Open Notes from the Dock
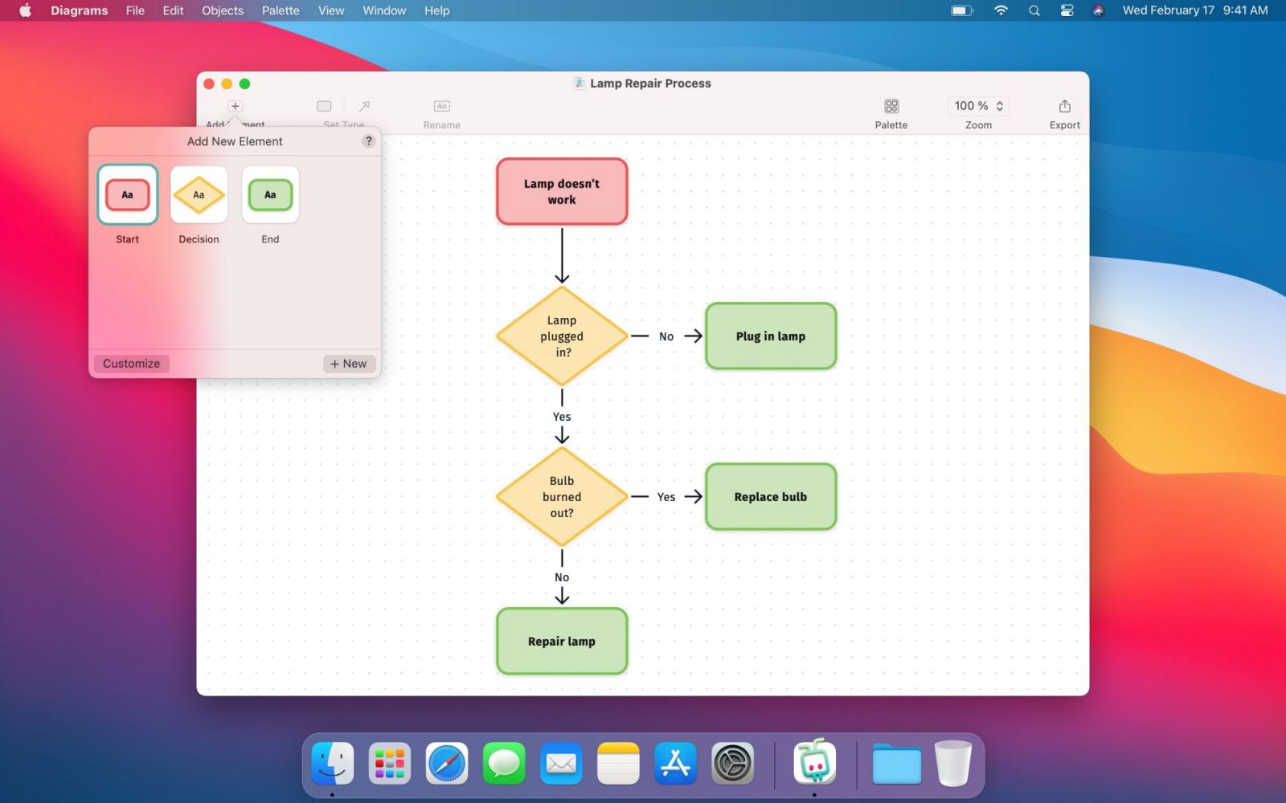Screen dimensions: 1286x803 coord(618,763)
